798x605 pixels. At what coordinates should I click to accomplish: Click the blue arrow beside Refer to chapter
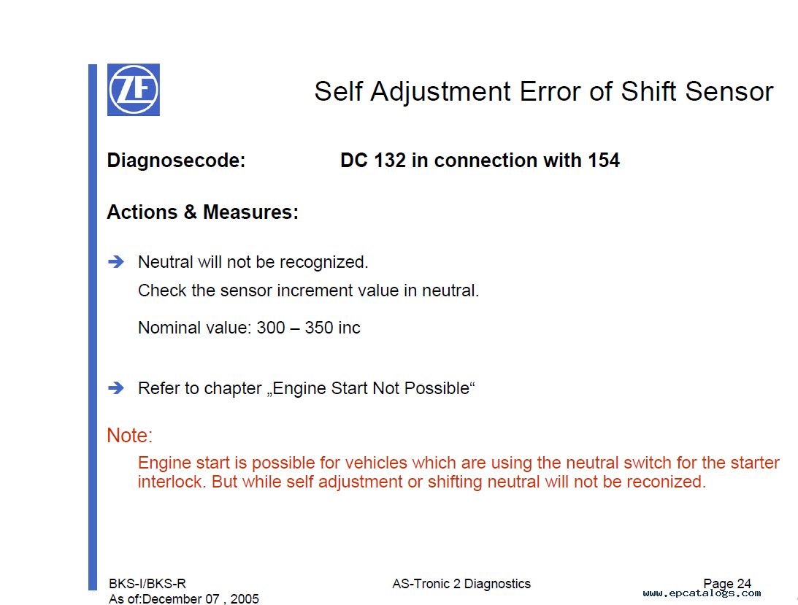point(116,388)
